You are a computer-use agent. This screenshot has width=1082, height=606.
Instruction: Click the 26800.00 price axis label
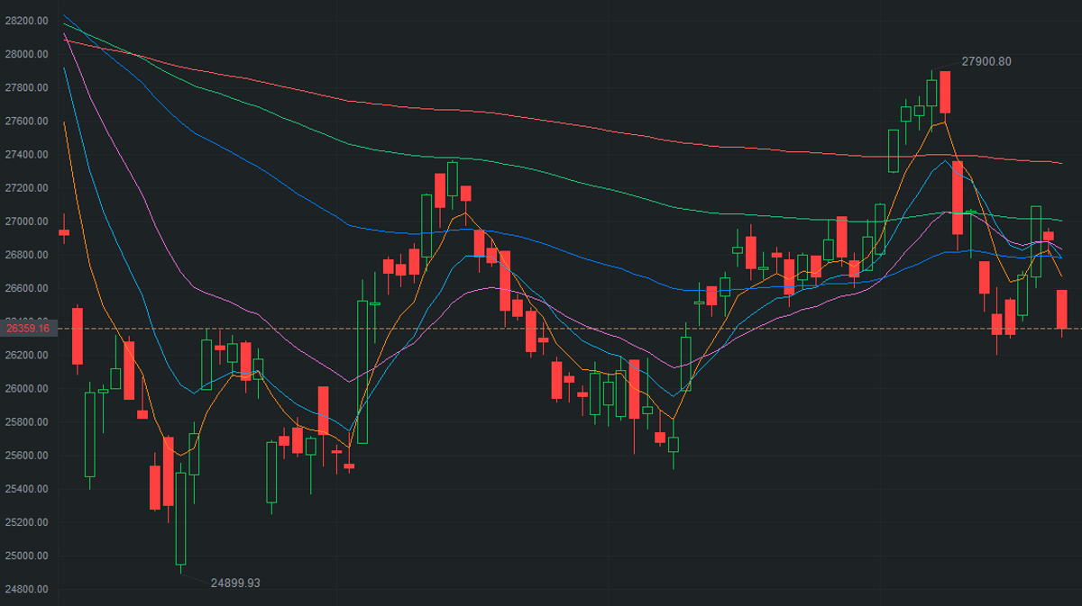(26, 255)
